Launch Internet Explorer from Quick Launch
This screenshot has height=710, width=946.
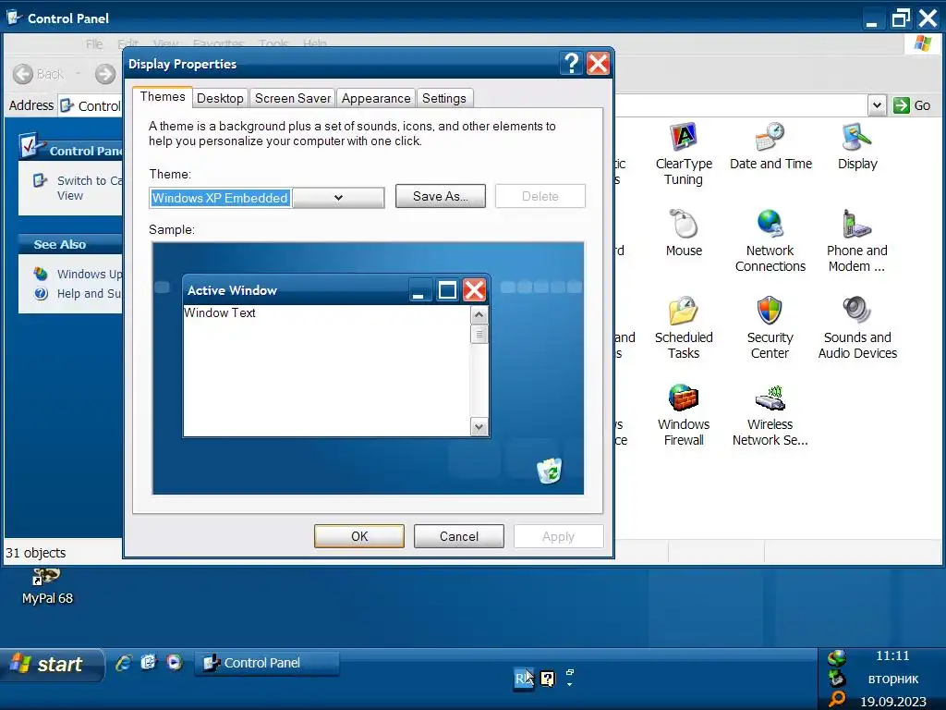coord(123,662)
